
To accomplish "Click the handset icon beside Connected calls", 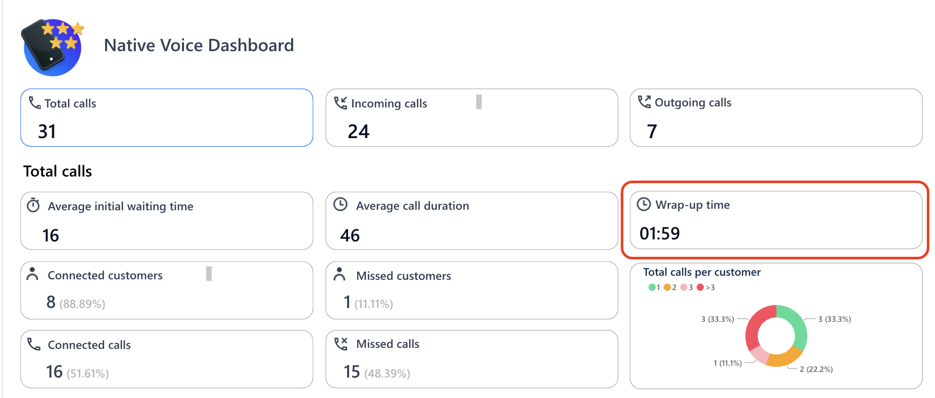I will (34, 344).
